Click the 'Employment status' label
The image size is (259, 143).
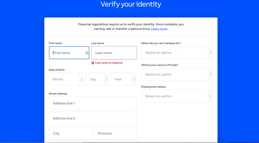154,87
